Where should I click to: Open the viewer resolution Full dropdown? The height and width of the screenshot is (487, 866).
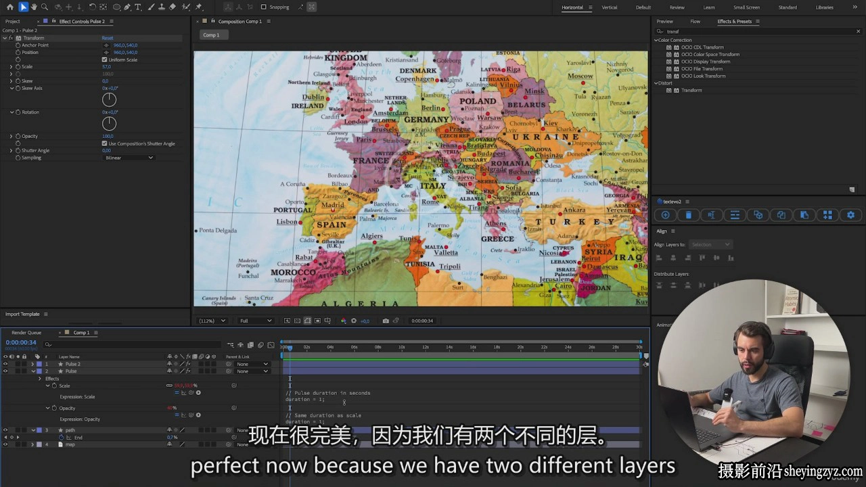[x=255, y=321]
